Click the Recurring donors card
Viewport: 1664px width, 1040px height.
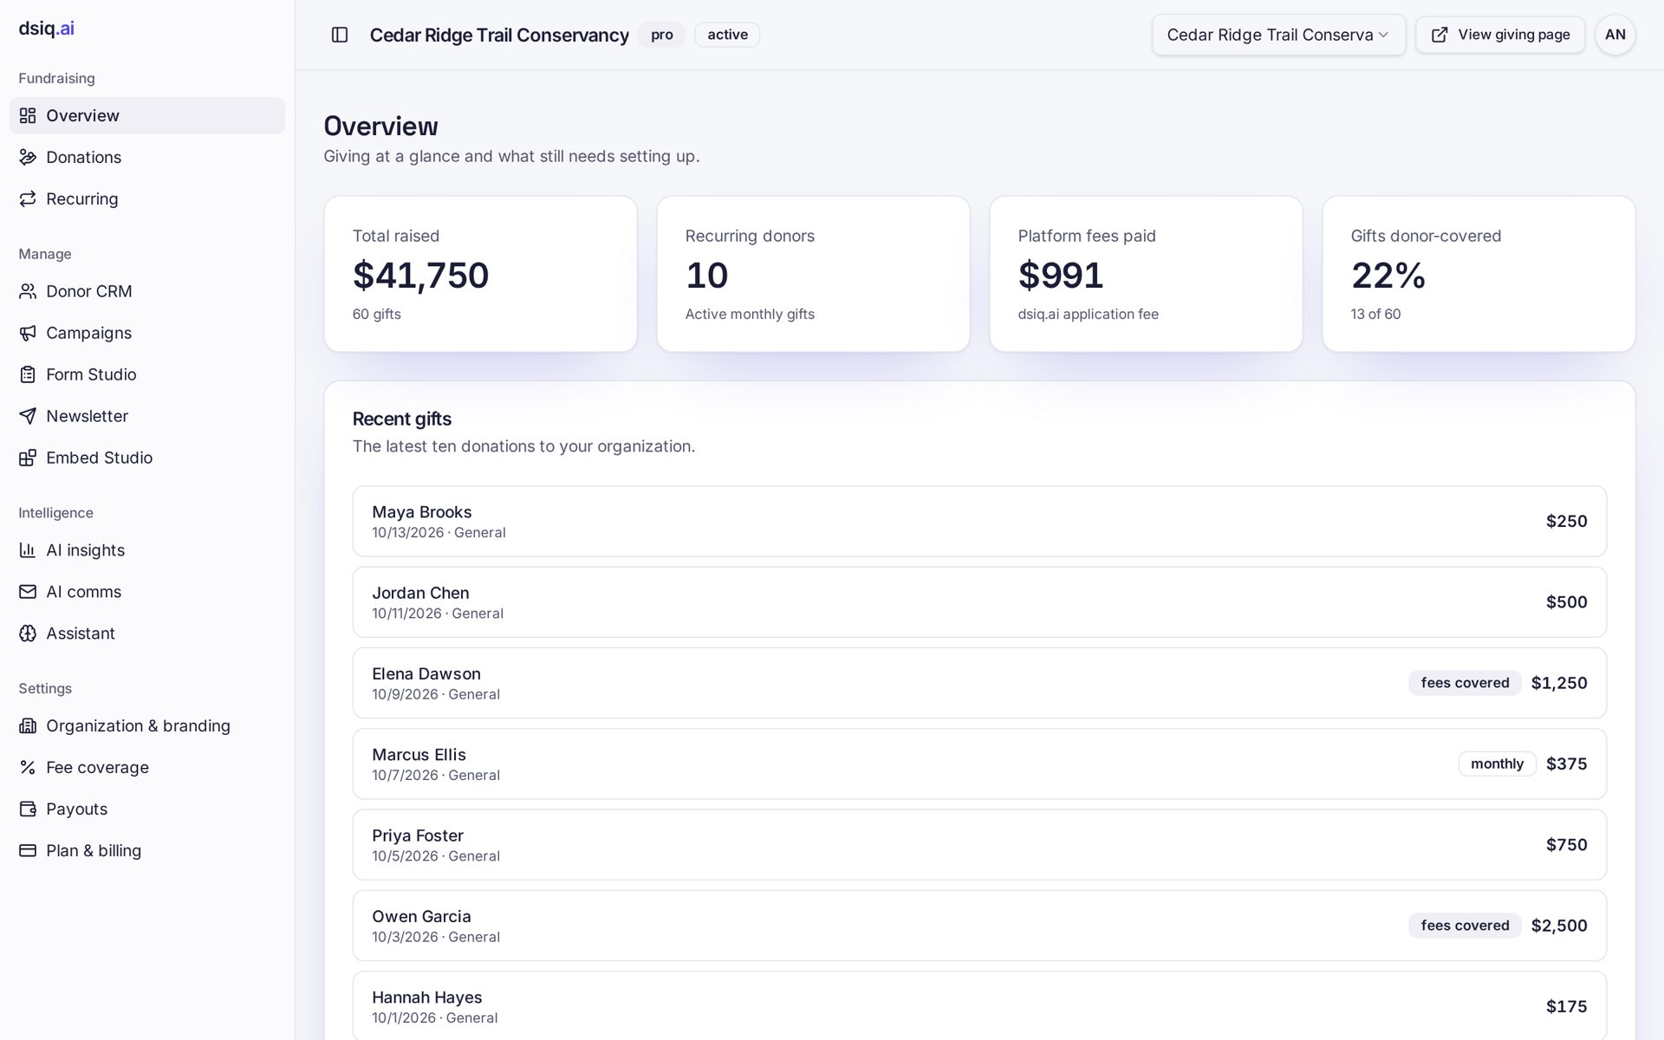813,274
